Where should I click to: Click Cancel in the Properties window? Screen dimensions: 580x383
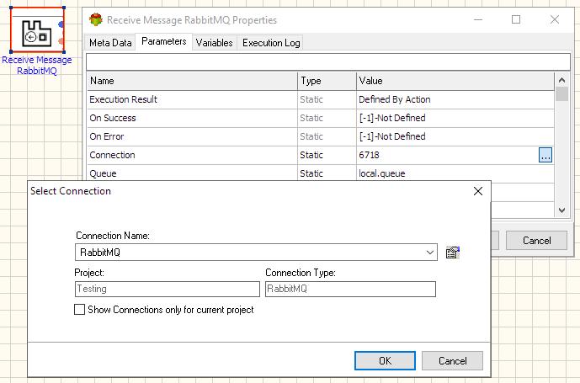click(536, 241)
